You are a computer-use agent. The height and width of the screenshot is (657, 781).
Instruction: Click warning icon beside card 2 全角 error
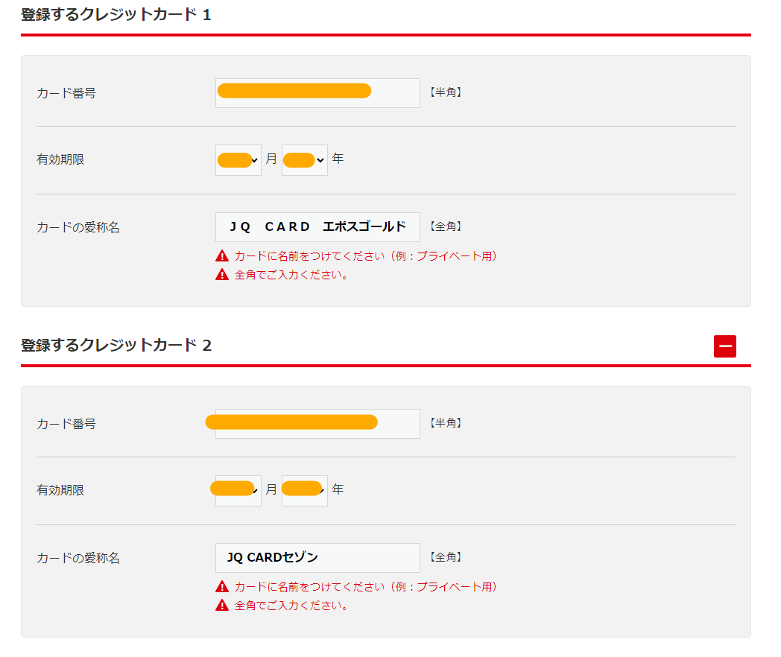point(221,606)
